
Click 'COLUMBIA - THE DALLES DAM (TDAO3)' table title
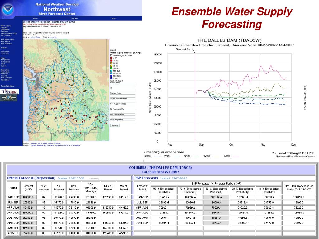(x=160, y=168)
